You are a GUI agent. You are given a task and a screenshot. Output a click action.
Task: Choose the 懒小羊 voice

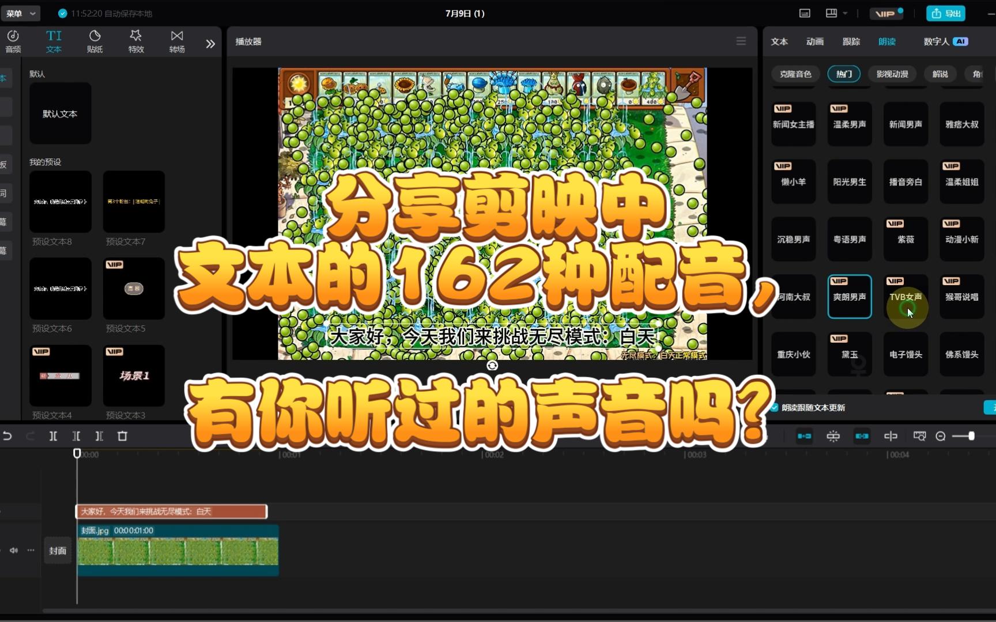point(794,181)
